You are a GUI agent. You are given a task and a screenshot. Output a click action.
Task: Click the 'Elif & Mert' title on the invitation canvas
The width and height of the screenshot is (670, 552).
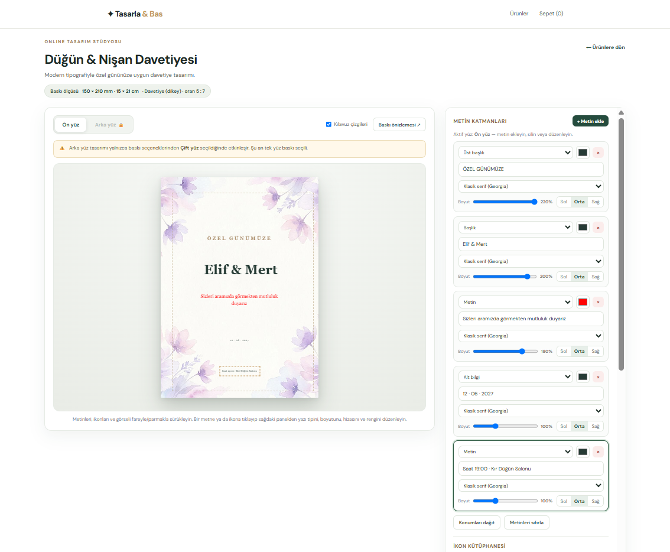[x=240, y=270]
